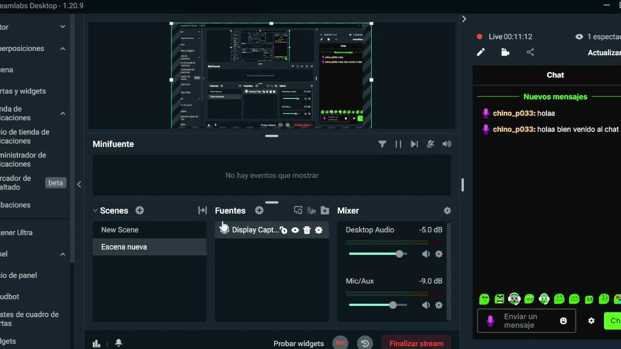Screen dimensions: 621x349
Task: Open Desktop Audio settings gear
Action: pos(439,254)
